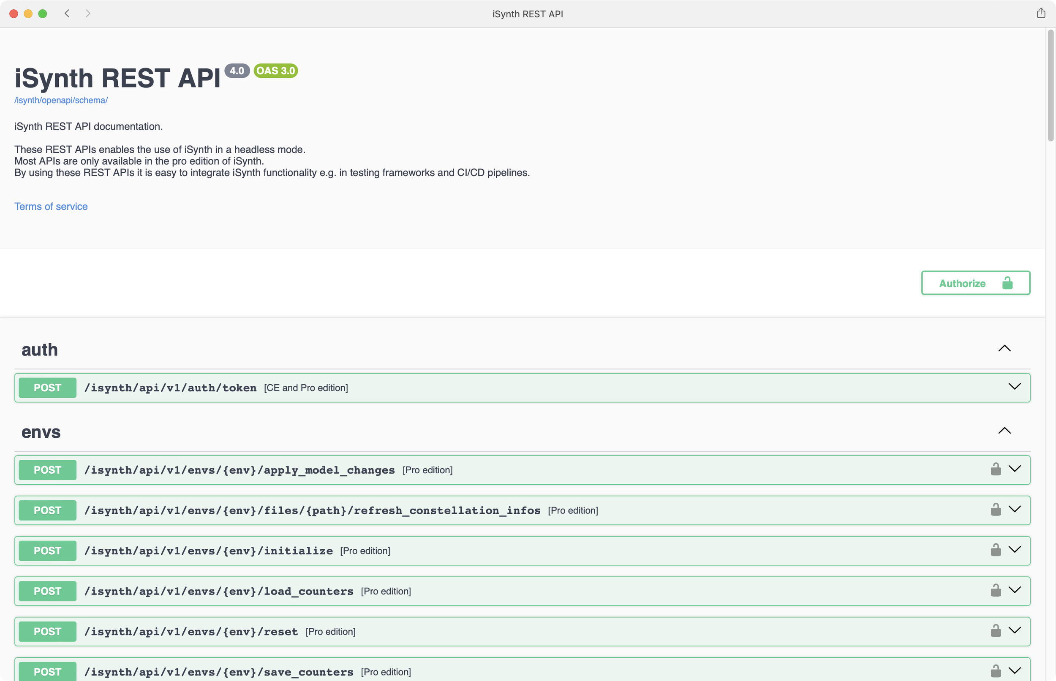Click lock icon on load_counters endpoint
Screen dimensions: 1056x681
click(x=996, y=590)
